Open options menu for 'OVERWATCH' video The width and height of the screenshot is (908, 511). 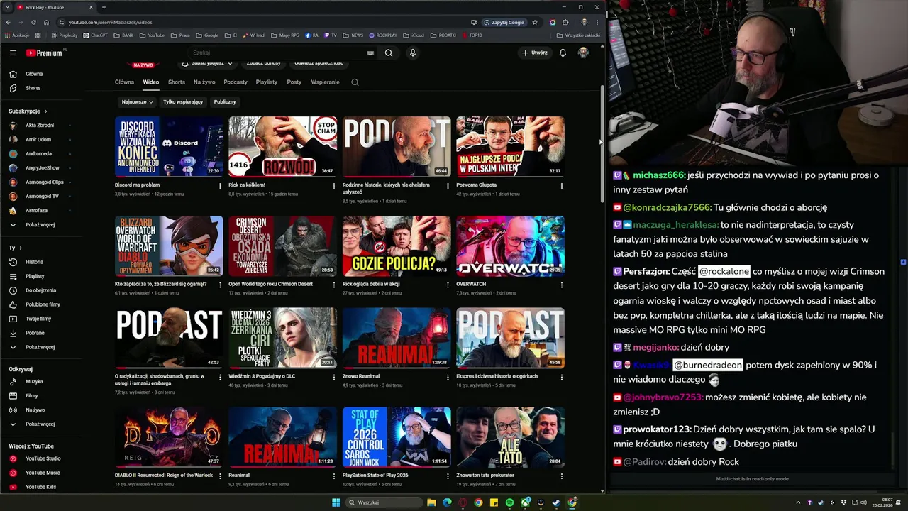coord(561,285)
